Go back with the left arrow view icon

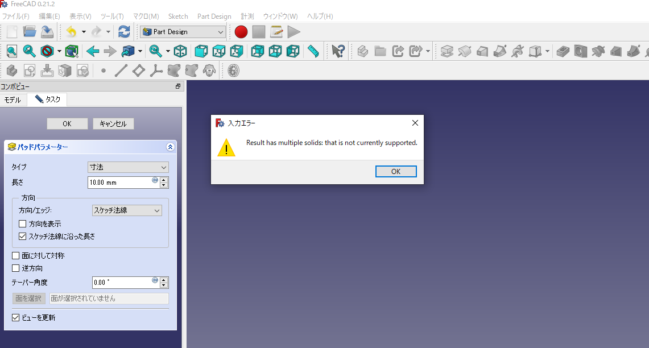93,51
